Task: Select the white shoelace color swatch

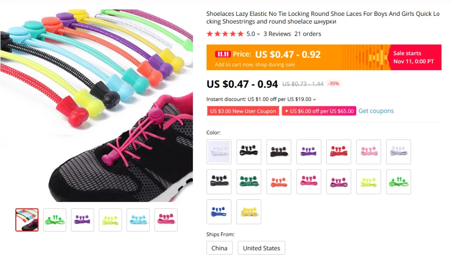Action: click(219, 152)
